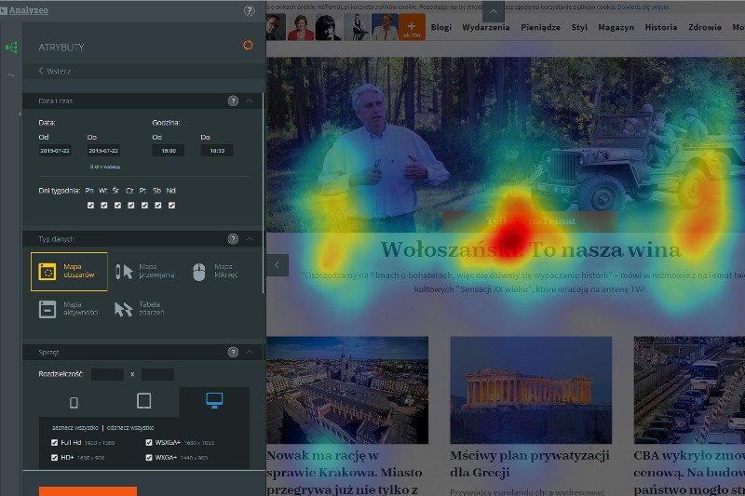Image resolution: width=745 pixels, height=496 pixels.
Task: Open the 'Wołoszański: To nasza wina' headline
Action: [531, 249]
